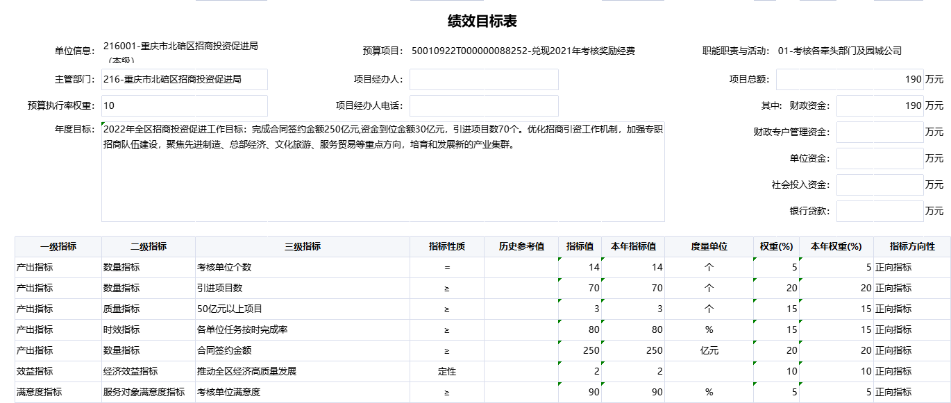Focus the 项目经办人 text field

pos(484,80)
